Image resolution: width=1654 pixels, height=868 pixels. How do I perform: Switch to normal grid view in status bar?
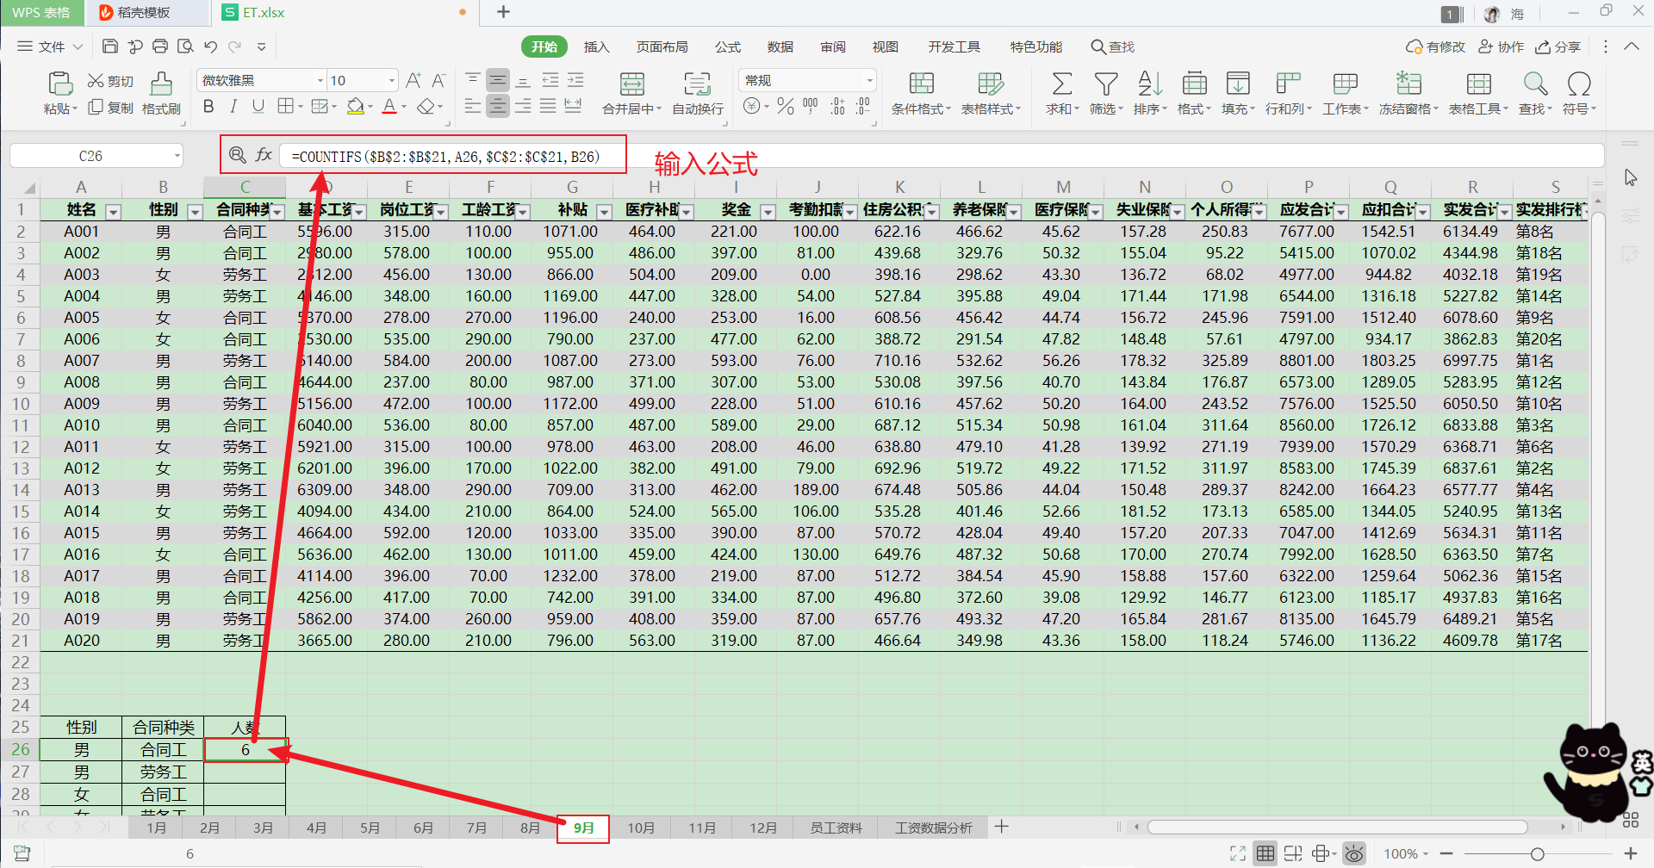pyautogui.click(x=1265, y=853)
